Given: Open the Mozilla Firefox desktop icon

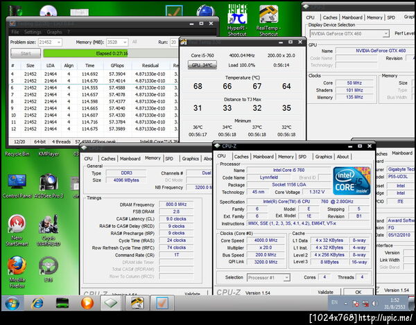Looking at the screenshot, I should click(17, 272).
